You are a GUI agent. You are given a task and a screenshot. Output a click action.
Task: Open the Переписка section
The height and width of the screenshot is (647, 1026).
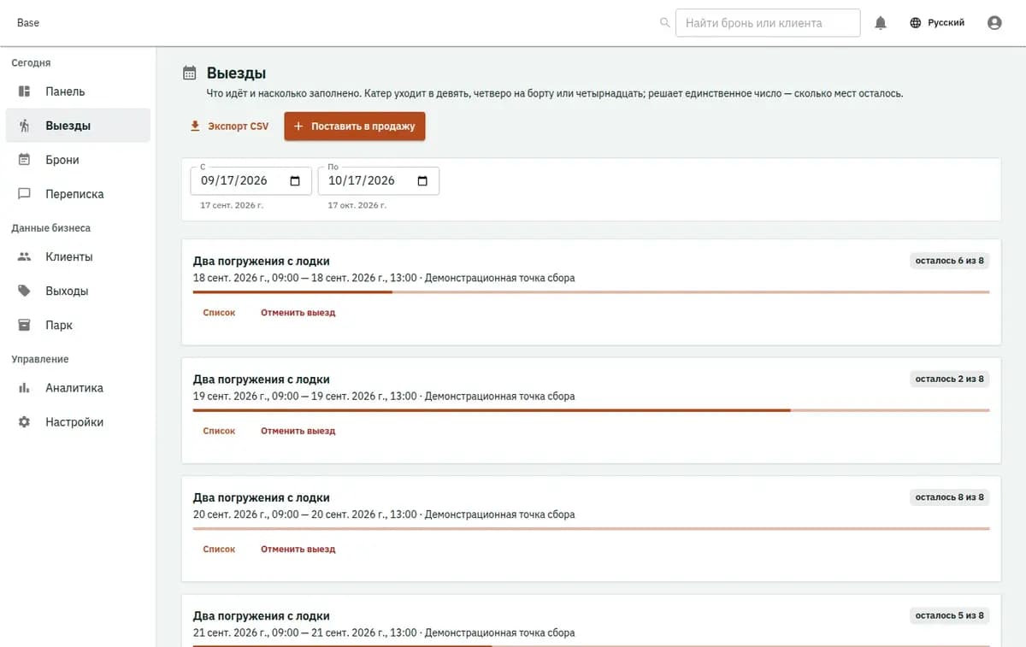pyautogui.click(x=78, y=194)
